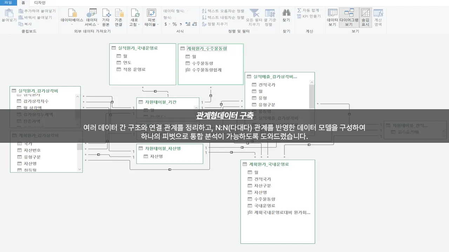
Task: Click the 새로 고침 icon
Action: point(134,17)
